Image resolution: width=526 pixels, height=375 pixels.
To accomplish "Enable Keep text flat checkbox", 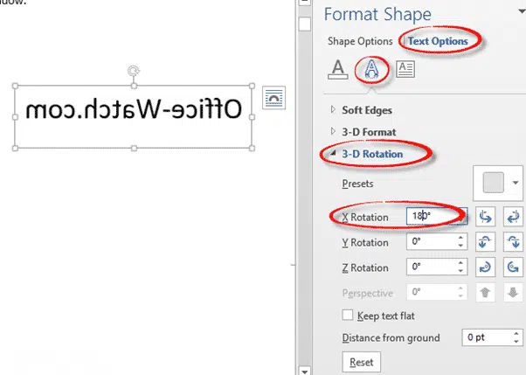I will point(348,316).
